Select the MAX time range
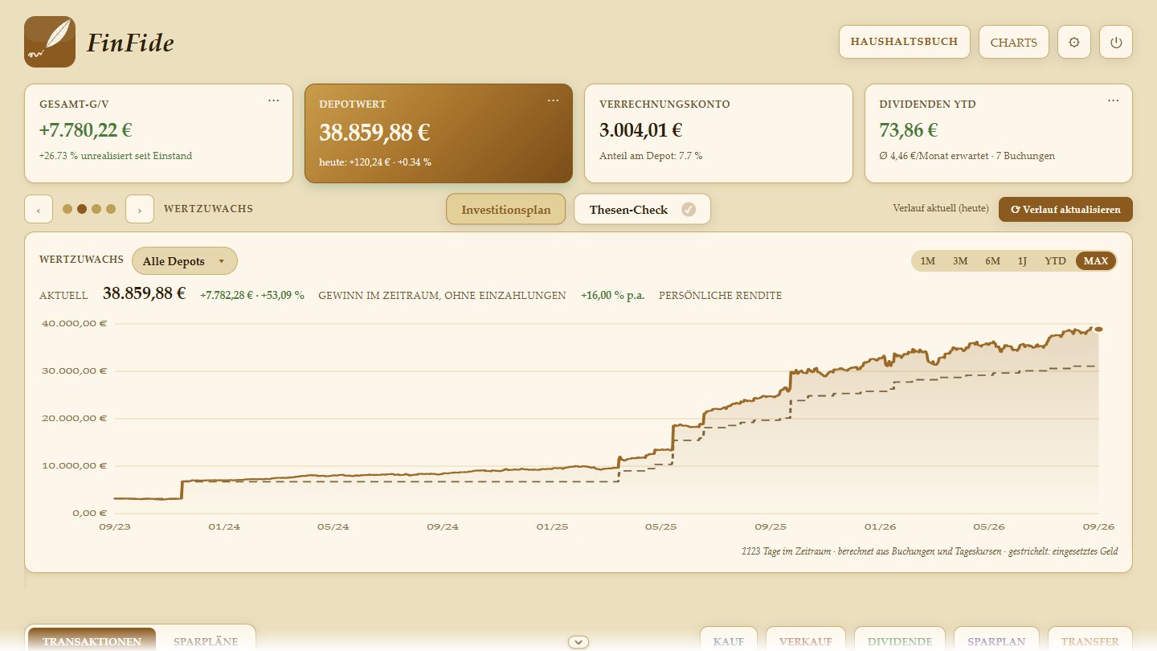Image resolution: width=1157 pixels, height=651 pixels. pyautogui.click(x=1096, y=260)
